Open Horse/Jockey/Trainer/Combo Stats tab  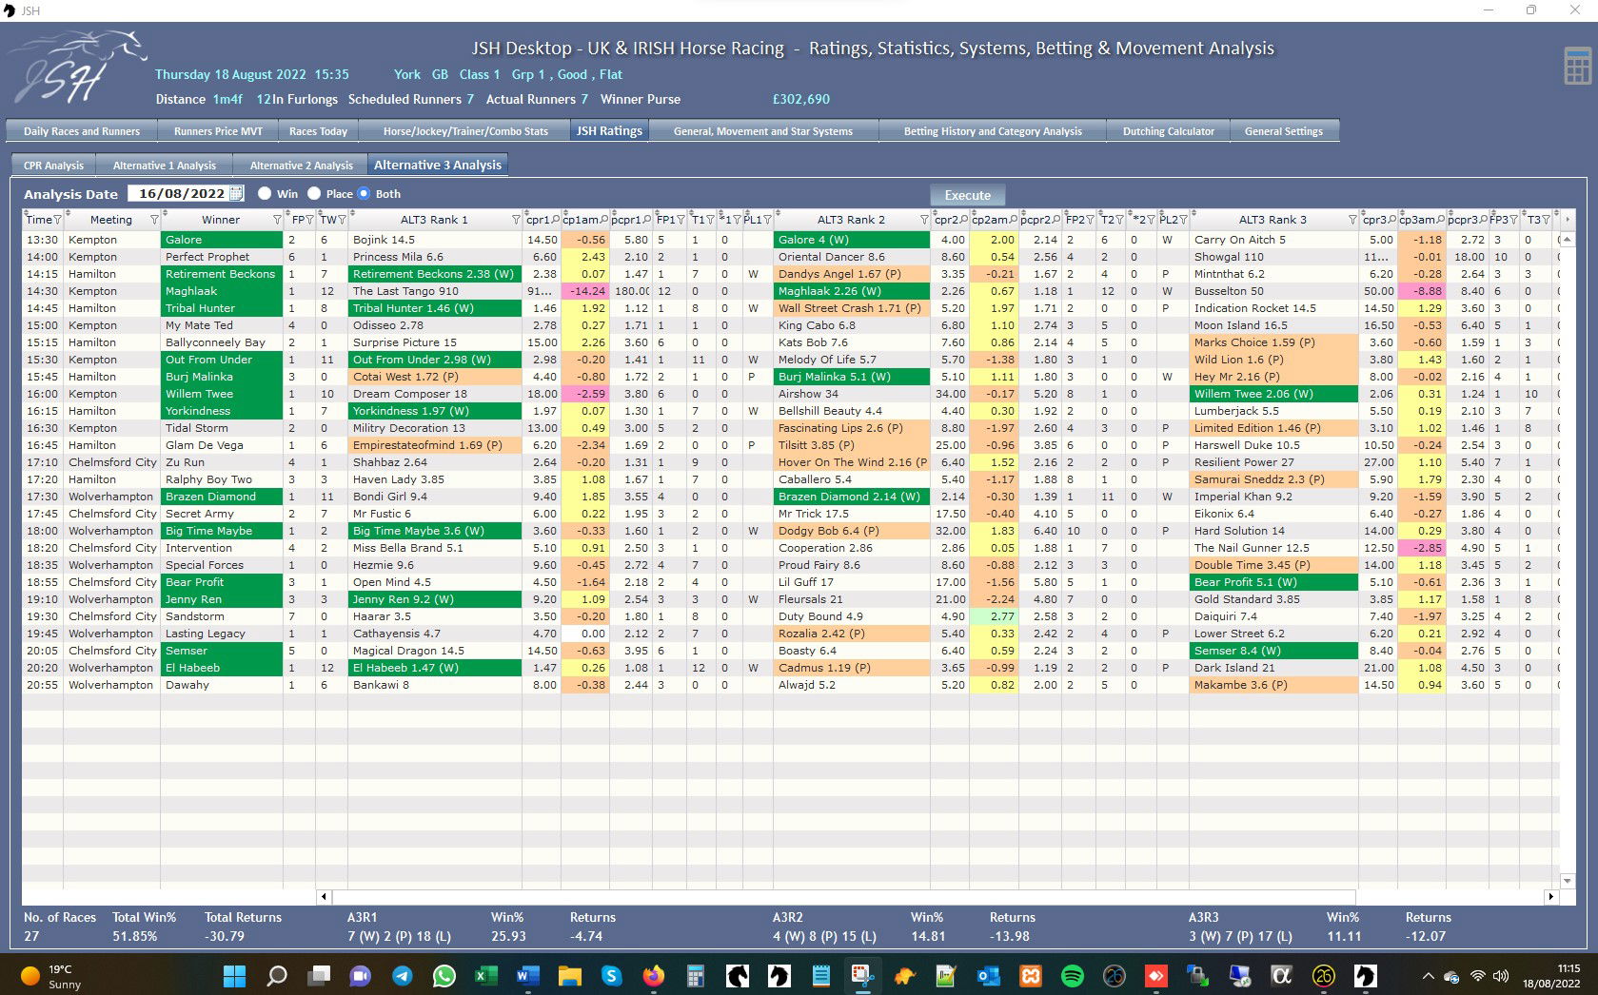point(465,131)
